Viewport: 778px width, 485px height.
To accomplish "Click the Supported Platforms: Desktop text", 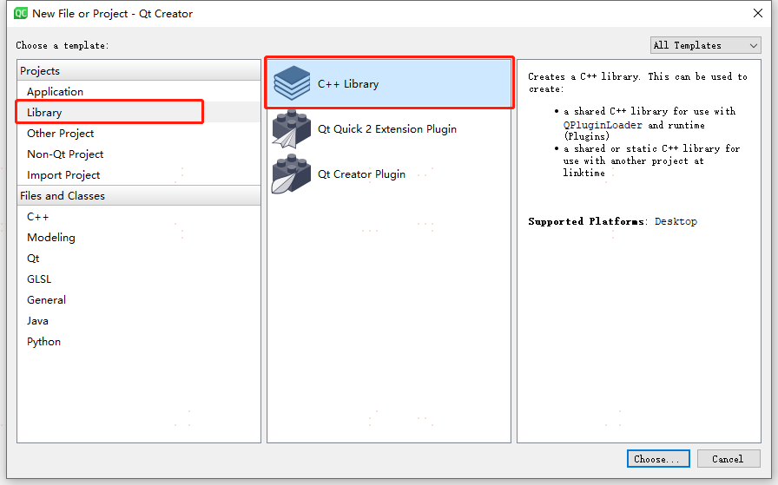I will point(612,221).
